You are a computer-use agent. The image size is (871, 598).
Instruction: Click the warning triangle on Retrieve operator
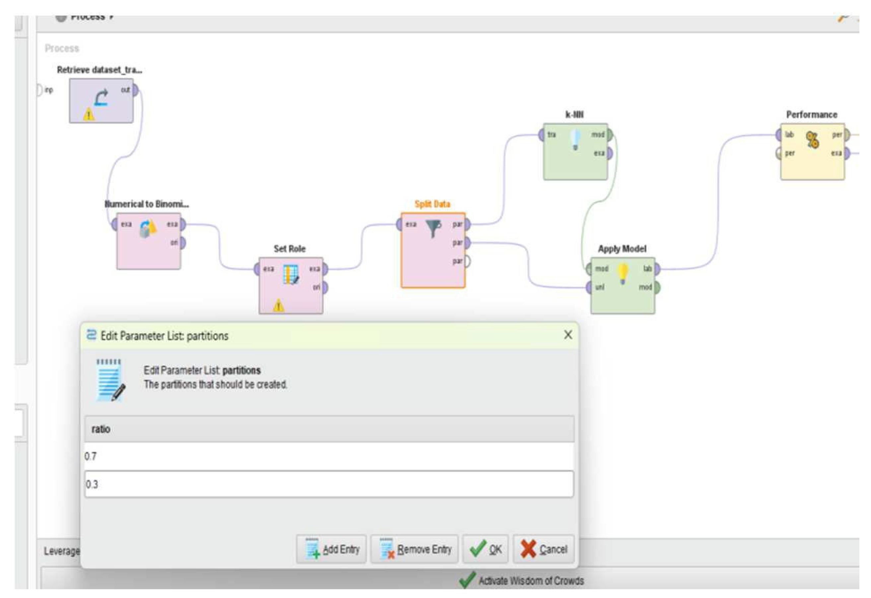tap(89, 114)
